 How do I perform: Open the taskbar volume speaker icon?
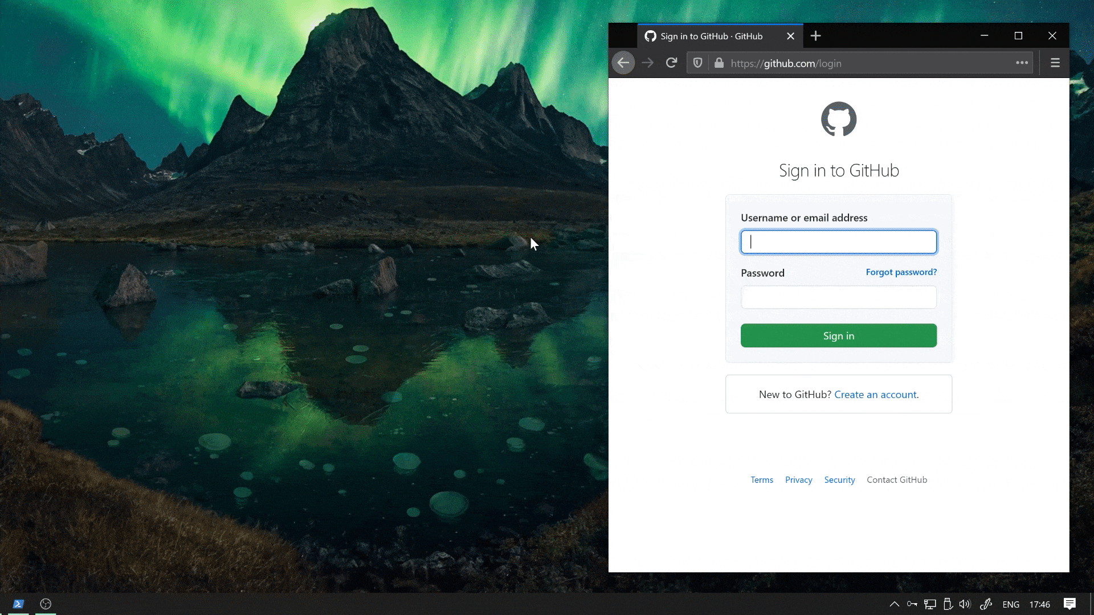point(964,604)
